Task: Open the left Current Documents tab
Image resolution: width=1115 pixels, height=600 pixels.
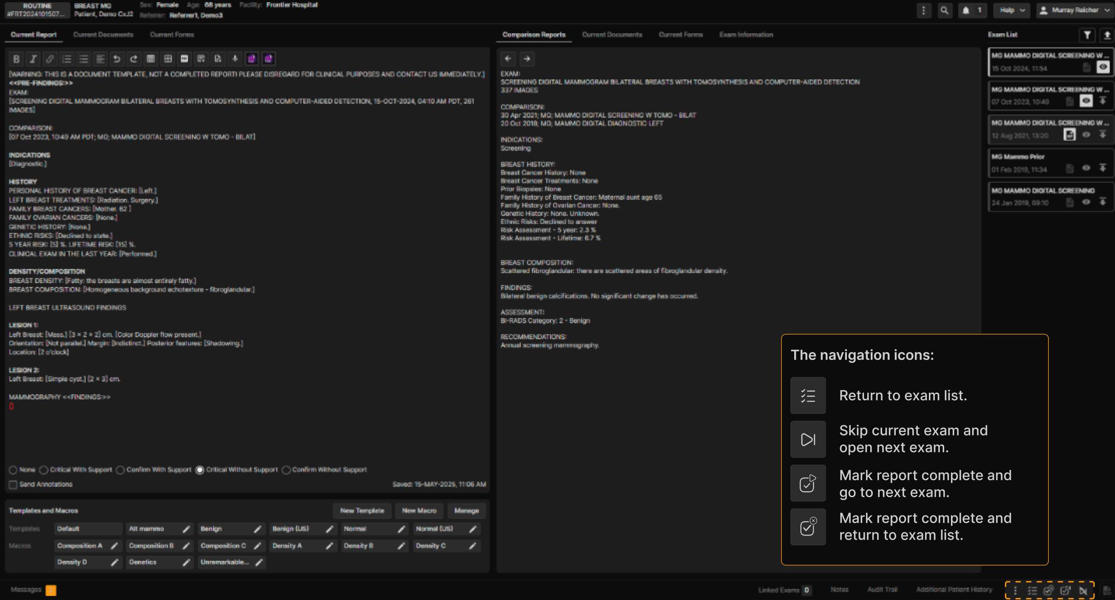Action: 103,35
